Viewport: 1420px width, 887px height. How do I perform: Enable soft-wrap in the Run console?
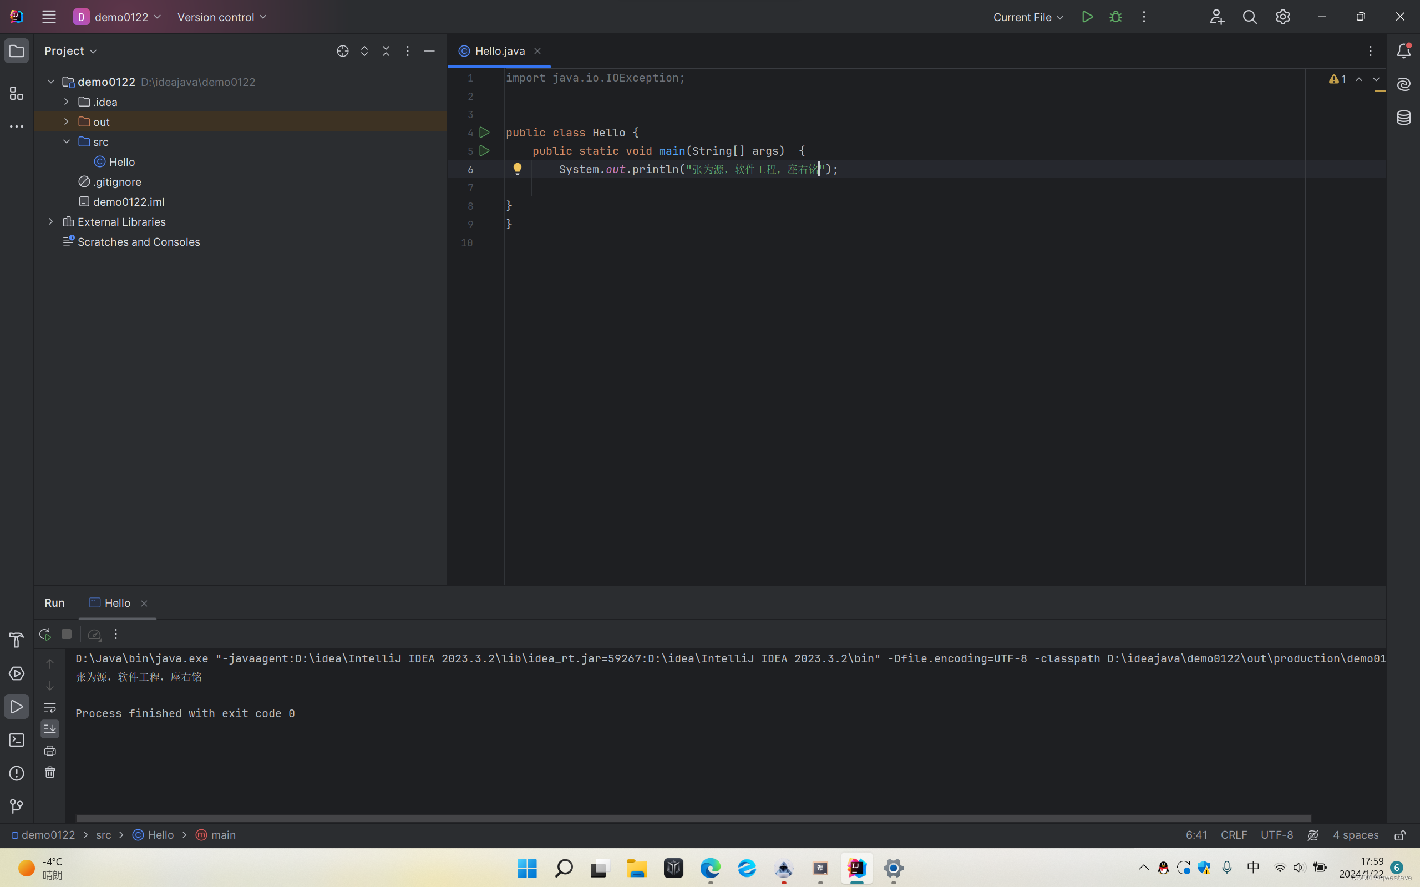tap(50, 708)
